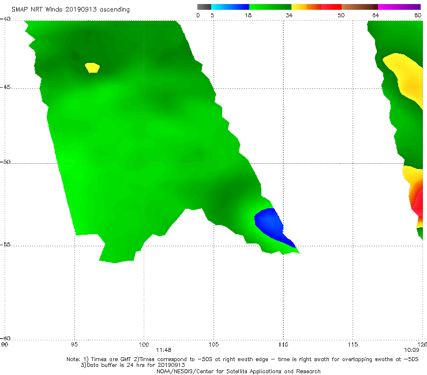
Task: Click the colorbar label '64'
Action: click(x=376, y=15)
